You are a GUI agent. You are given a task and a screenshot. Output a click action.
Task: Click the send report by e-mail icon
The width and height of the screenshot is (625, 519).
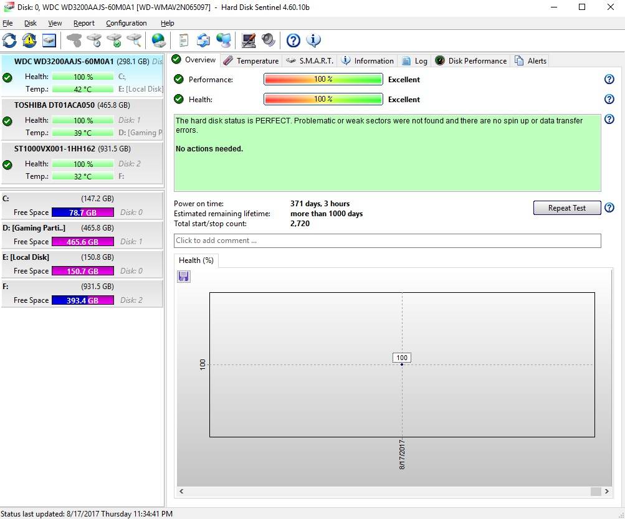point(203,40)
